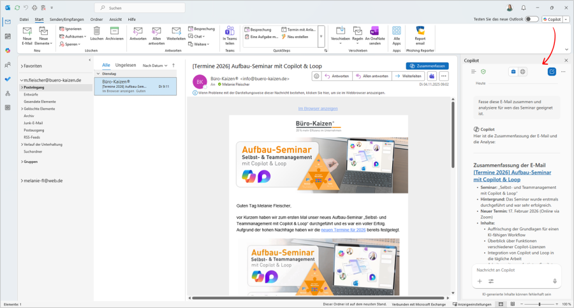Send the message with An OneNote senden
The image size is (574, 308).
pos(375,36)
